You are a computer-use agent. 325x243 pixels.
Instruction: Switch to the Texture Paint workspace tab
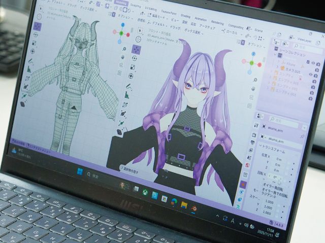[x=169, y=12]
